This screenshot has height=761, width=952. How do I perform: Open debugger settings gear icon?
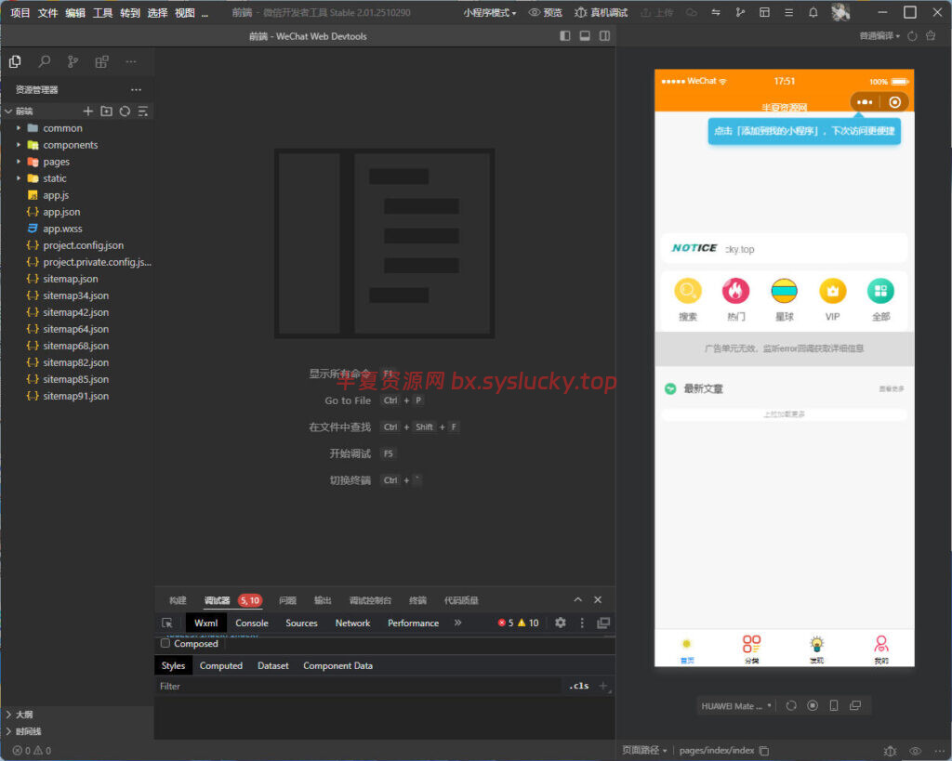click(x=561, y=623)
